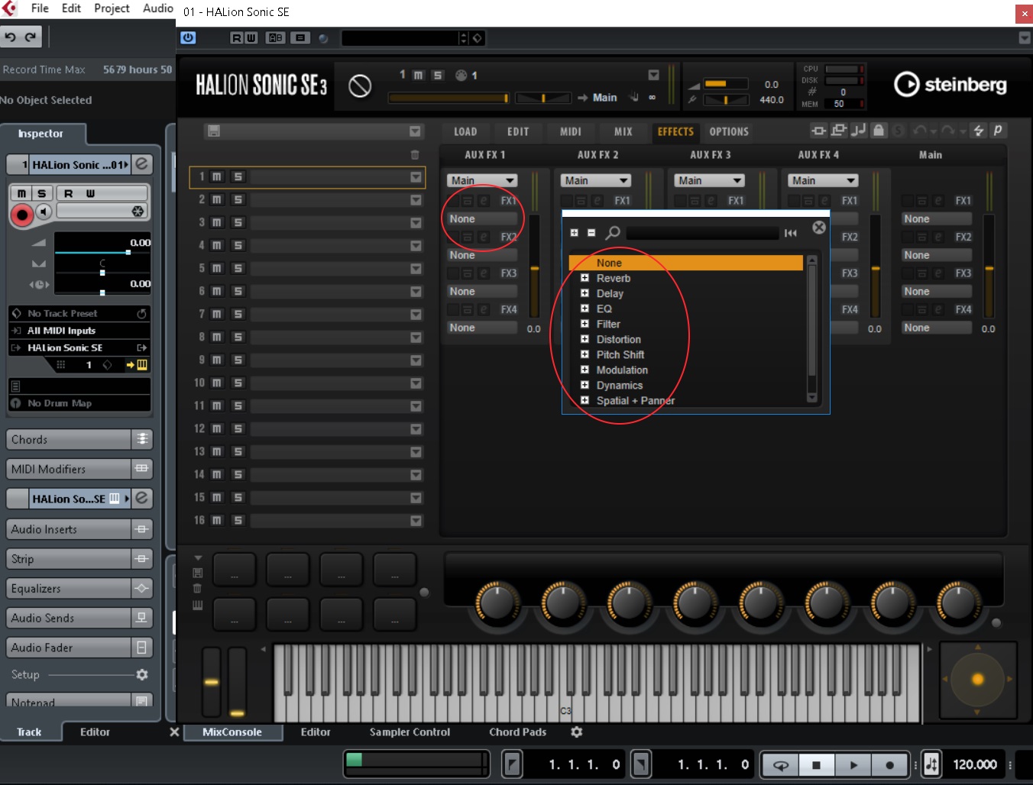
Task: Expand the Dynamics effect category
Action: [x=585, y=385]
